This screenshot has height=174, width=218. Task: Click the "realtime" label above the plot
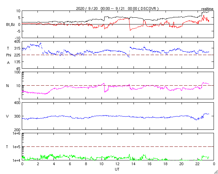tap(207, 9)
